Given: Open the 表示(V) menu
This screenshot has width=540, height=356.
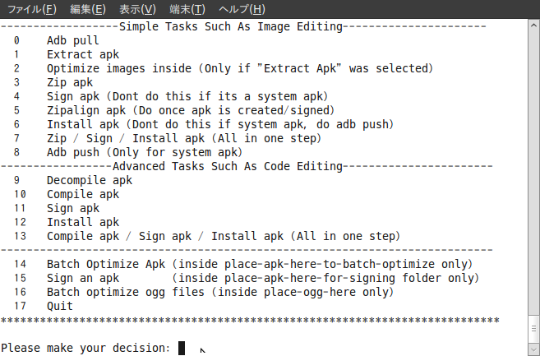Looking at the screenshot, I should (x=137, y=9).
